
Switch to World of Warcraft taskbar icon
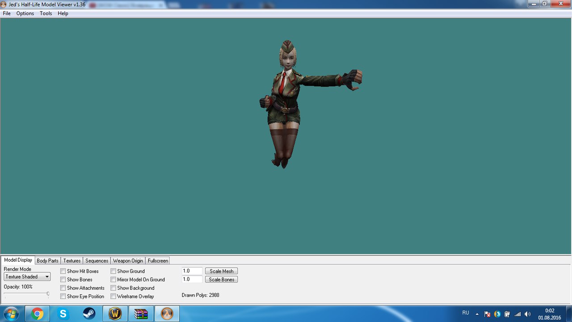pyautogui.click(x=115, y=314)
